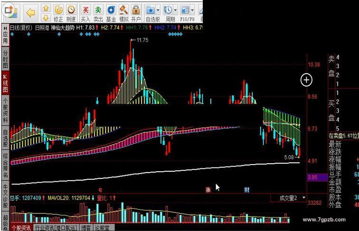The width and height of the screenshot is (359, 231).
Task: Click the 卖出 sell icon
Action: tap(98, 10)
